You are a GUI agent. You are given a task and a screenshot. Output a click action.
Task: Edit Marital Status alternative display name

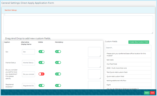(x=28, y=63)
